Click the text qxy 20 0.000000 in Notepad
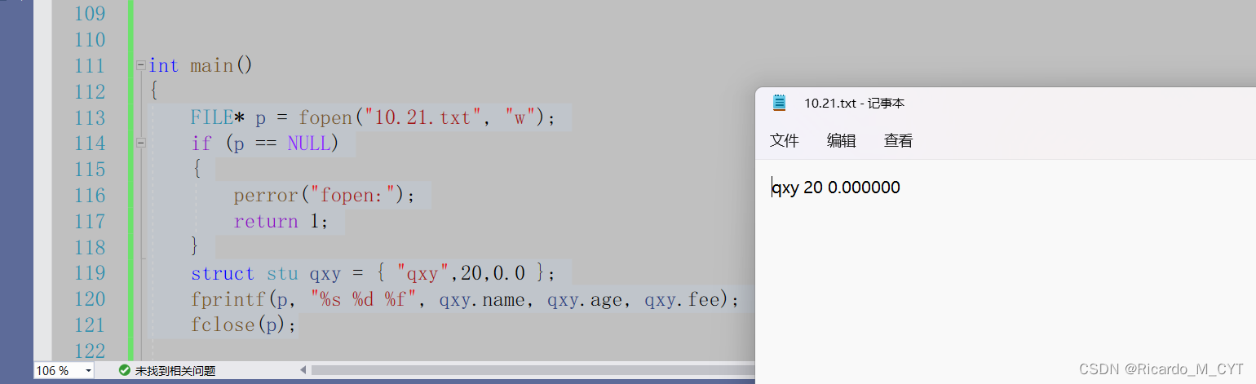The height and width of the screenshot is (384, 1256). 837,188
